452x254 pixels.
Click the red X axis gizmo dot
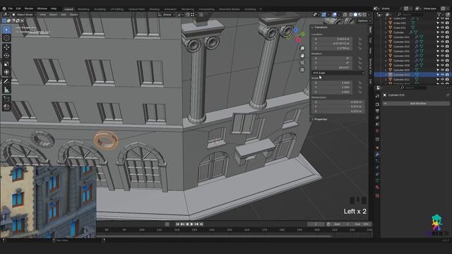(298, 40)
